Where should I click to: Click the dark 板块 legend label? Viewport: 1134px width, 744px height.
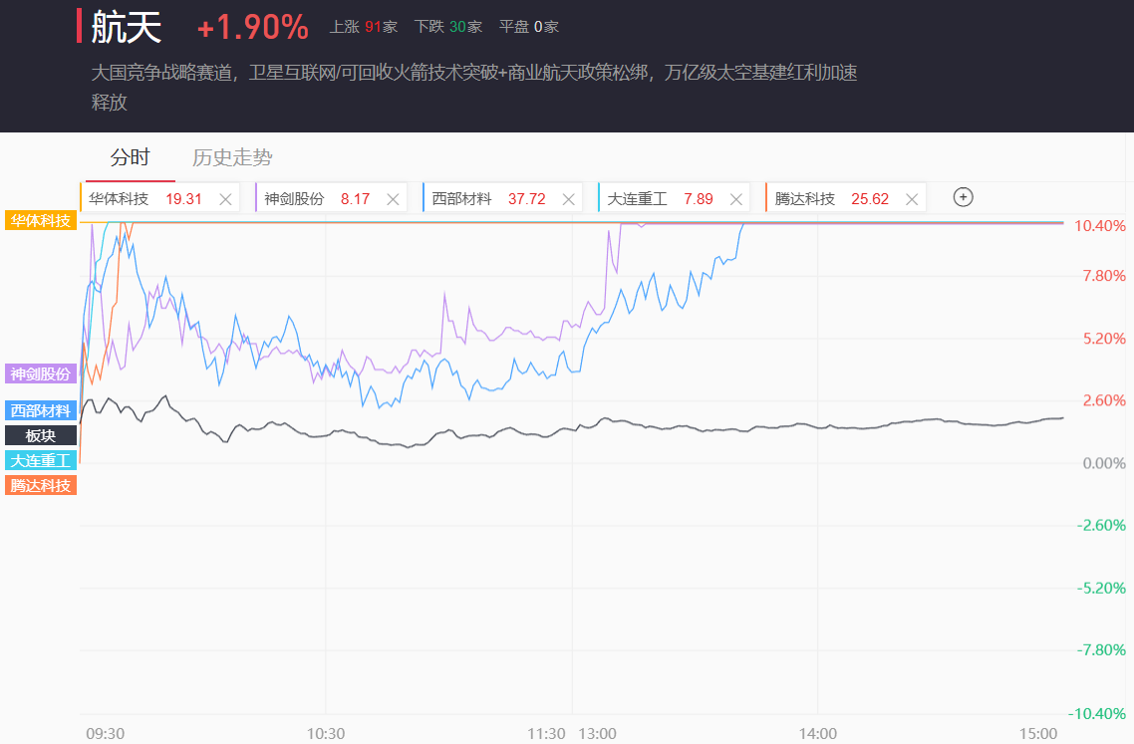coord(41,435)
